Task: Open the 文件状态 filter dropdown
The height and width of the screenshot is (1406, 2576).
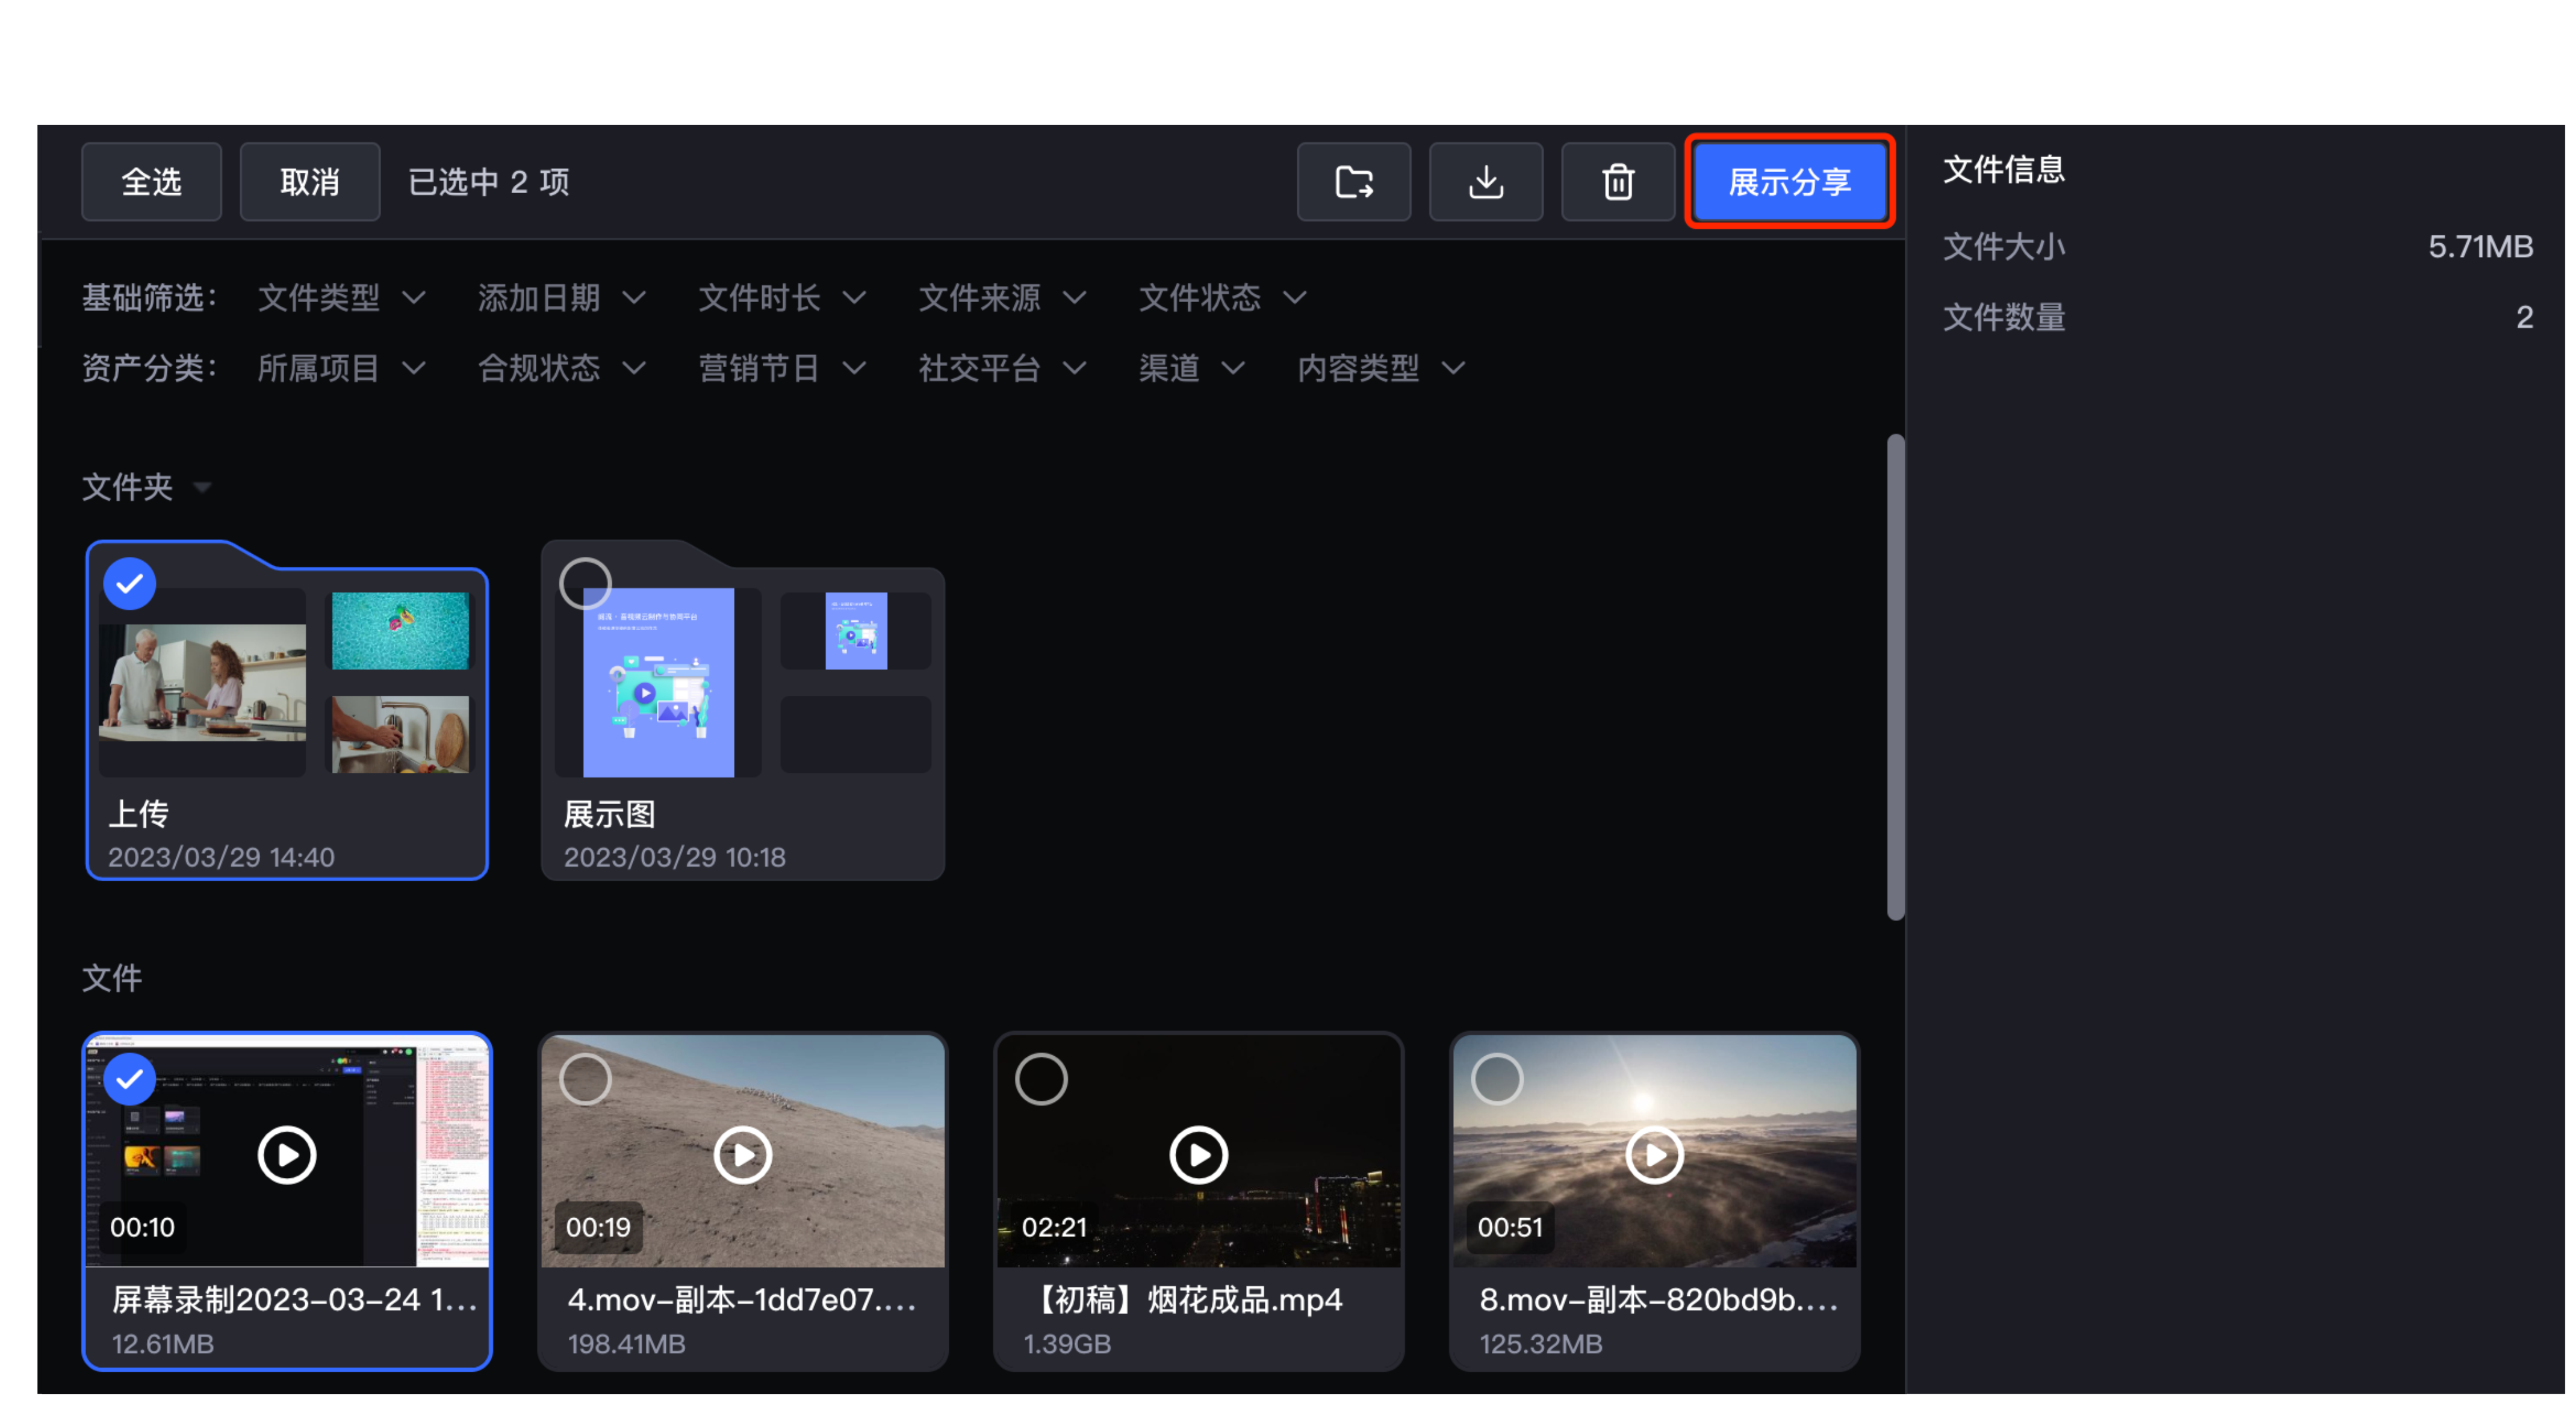Action: point(1222,297)
